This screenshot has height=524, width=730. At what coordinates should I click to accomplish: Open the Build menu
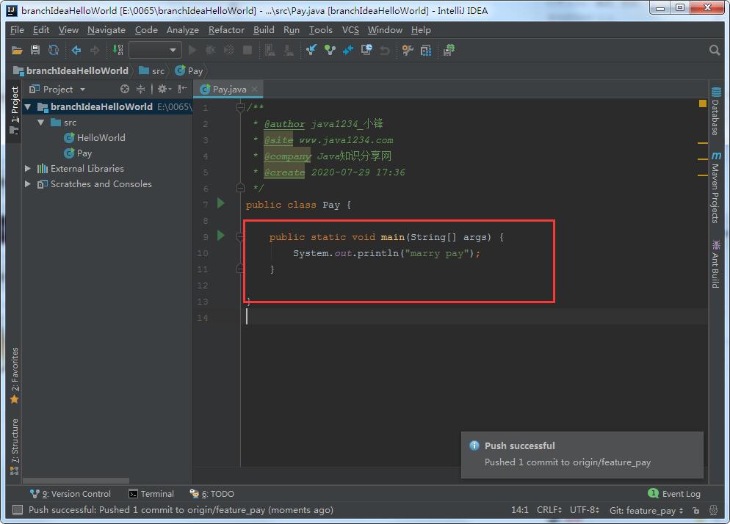[x=264, y=30]
